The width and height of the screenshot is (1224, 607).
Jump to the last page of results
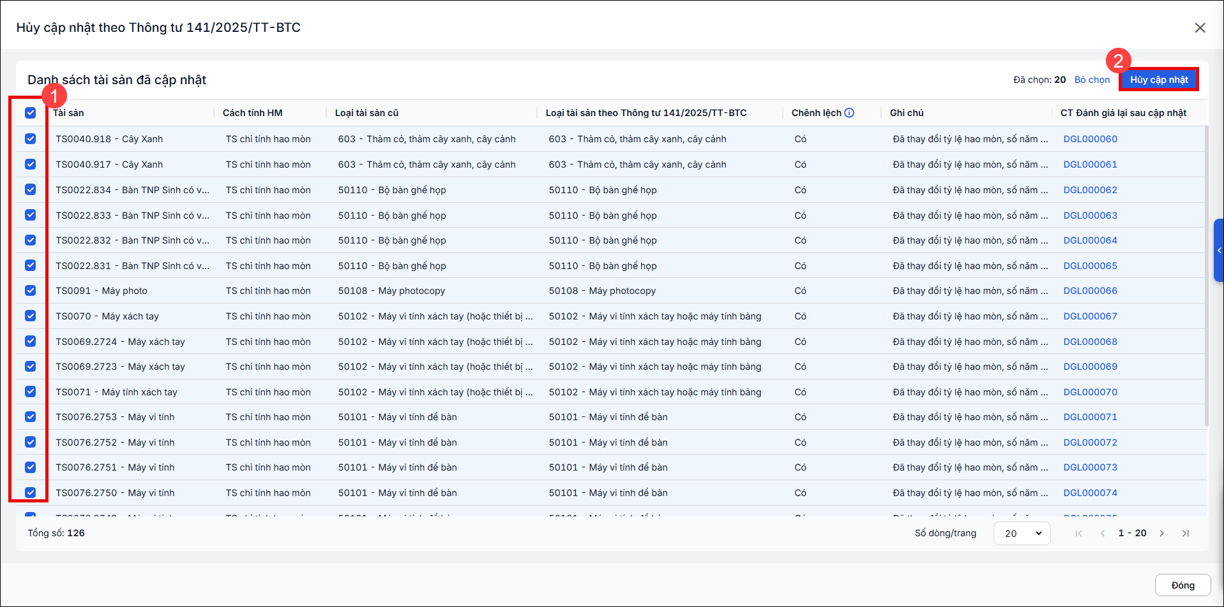1186,533
